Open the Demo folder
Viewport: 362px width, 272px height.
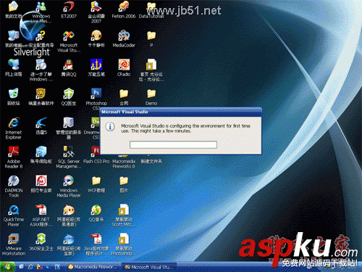tap(151, 94)
